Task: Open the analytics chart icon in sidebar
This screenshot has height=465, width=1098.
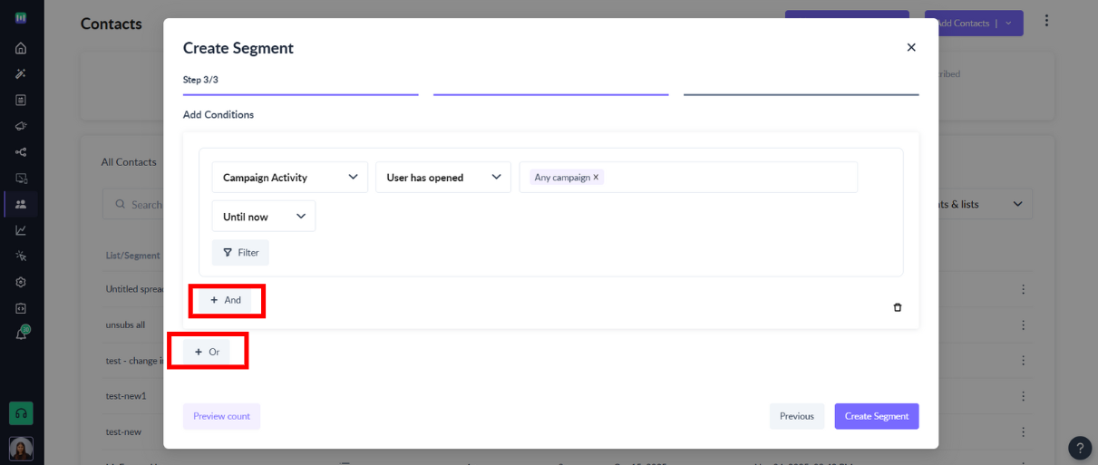Action: (21, 230)
